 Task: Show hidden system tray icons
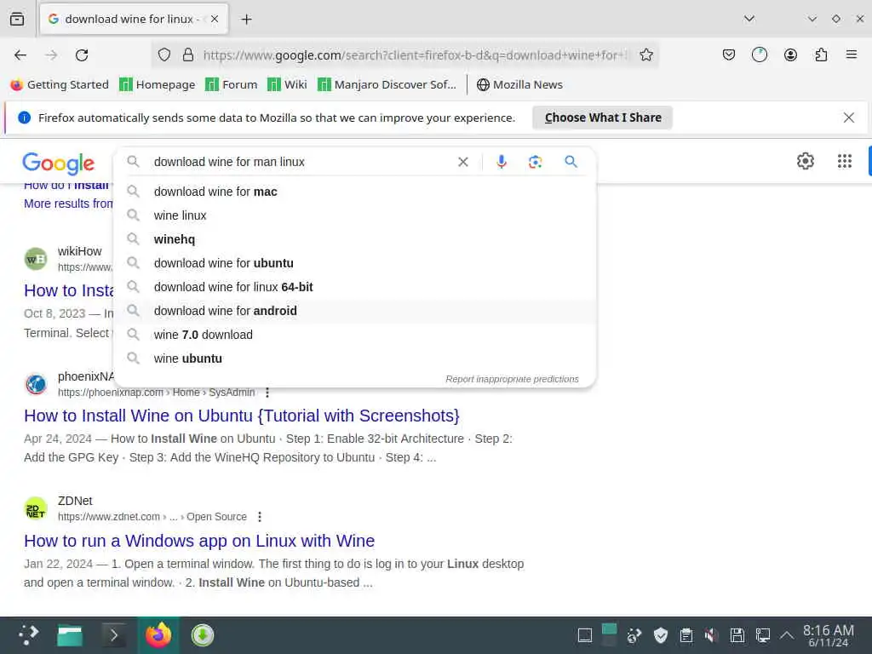pyautogui.click(x=786, y=635)
